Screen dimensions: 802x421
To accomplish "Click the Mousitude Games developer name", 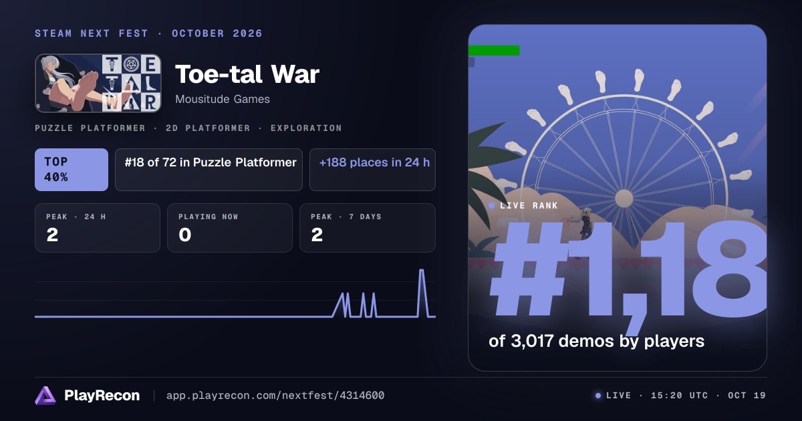I will [x=223, y=100].
